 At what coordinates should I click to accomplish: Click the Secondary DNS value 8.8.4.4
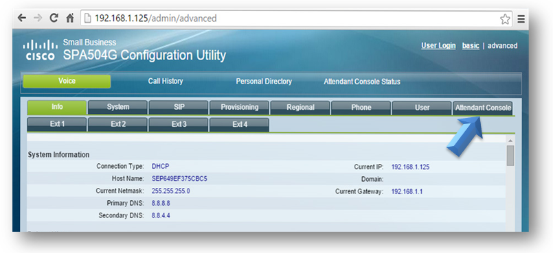161,215
